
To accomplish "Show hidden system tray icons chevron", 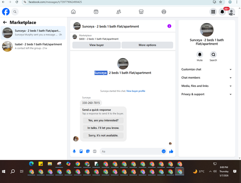I will [210, 171].
